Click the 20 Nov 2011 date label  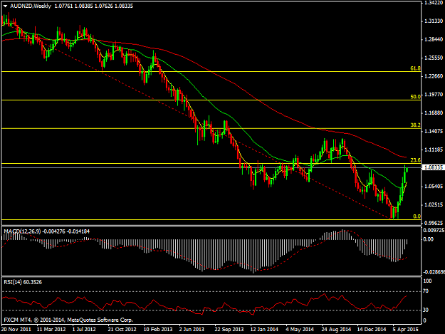point(16,330)
